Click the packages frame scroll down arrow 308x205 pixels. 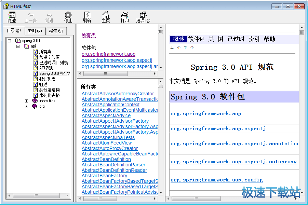click(161, 68)
